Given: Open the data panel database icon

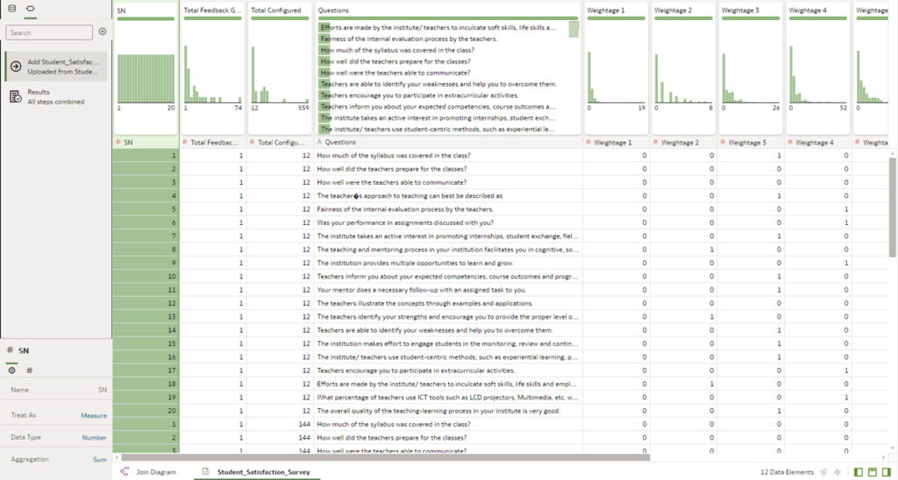Looking at the screenshot, I should [11, 9].
